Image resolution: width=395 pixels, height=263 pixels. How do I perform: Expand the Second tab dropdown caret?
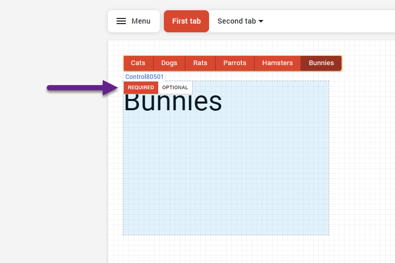tap(261, 22)
